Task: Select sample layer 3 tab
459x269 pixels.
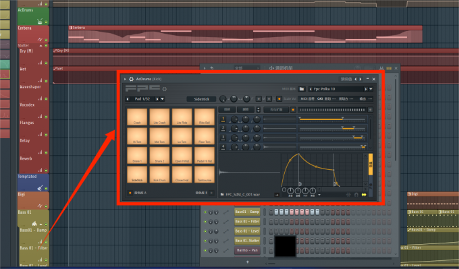Action: point(223,138)
